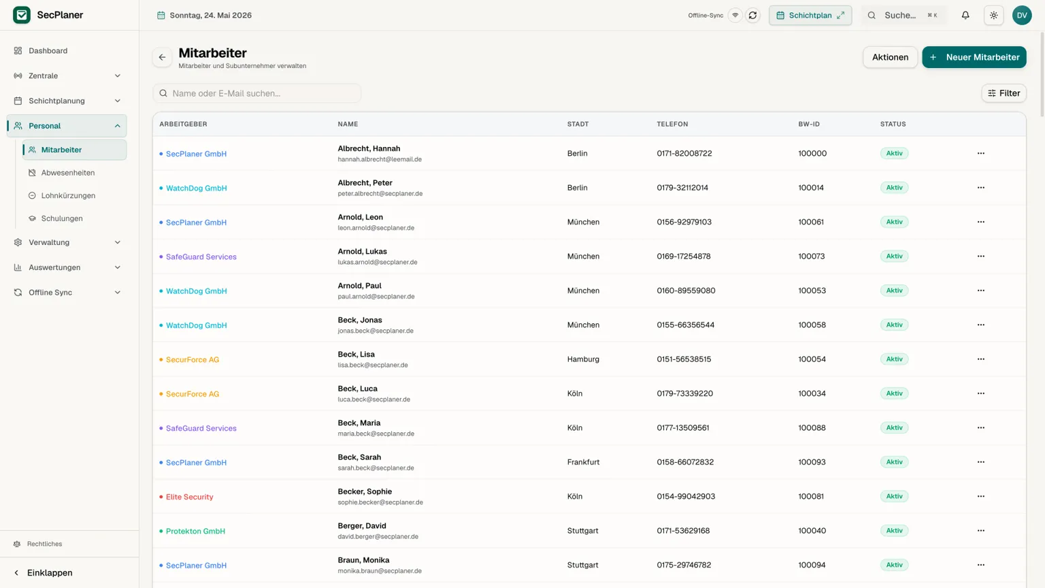Open employer link Elite Security
This screenshot has width=1045, height=588.
(x=189, y=497)
